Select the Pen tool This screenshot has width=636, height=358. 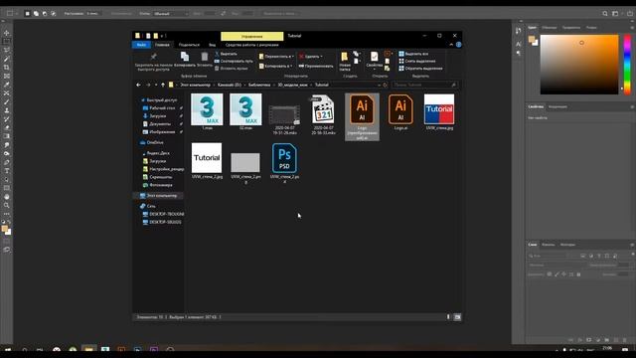[x=7, y=162]
